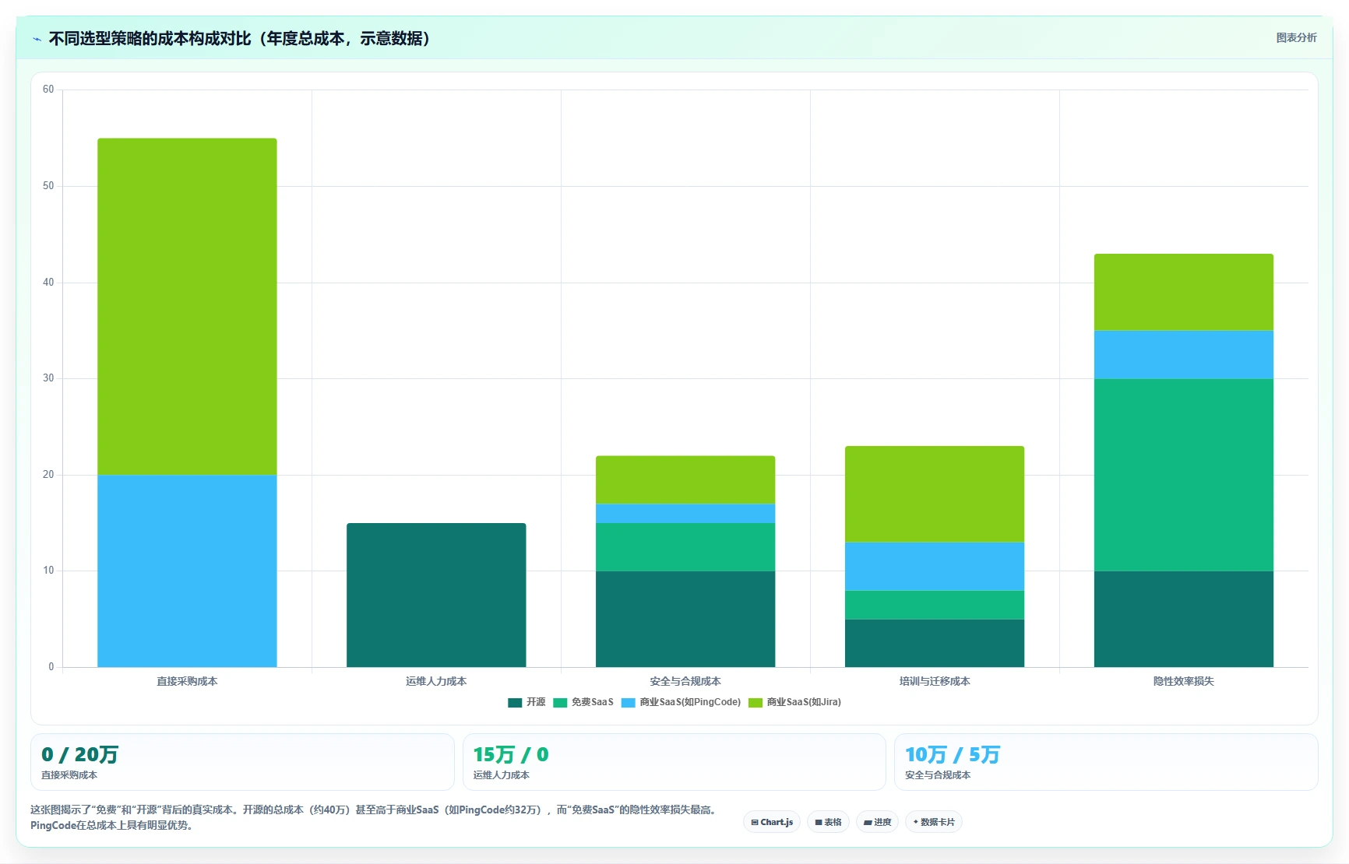This screenshot has height=864, width=1349.
Task: Click the 商业SaaS(如PingCode) legend label
Action: point(690,702)
